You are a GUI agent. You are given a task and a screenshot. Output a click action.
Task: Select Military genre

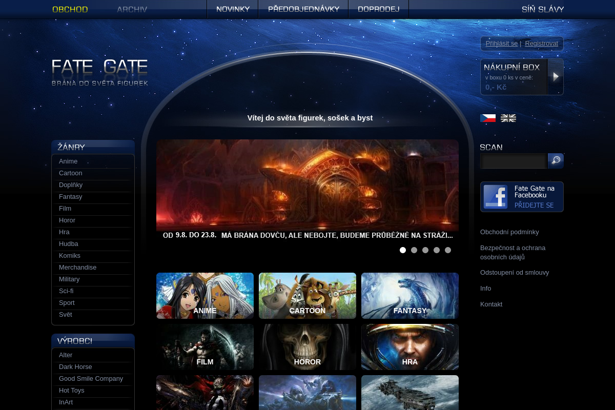pos(69,279)
